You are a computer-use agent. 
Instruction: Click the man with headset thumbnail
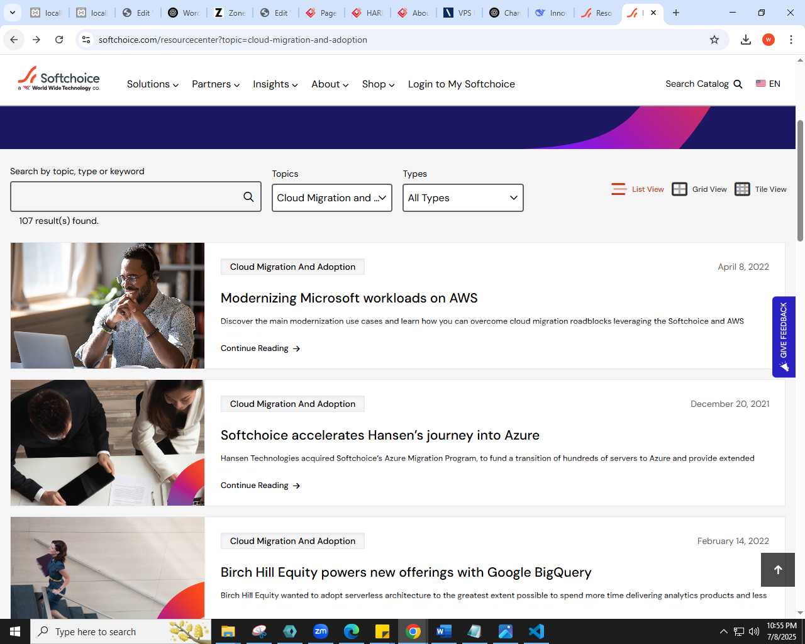click(x=108, y=306)
